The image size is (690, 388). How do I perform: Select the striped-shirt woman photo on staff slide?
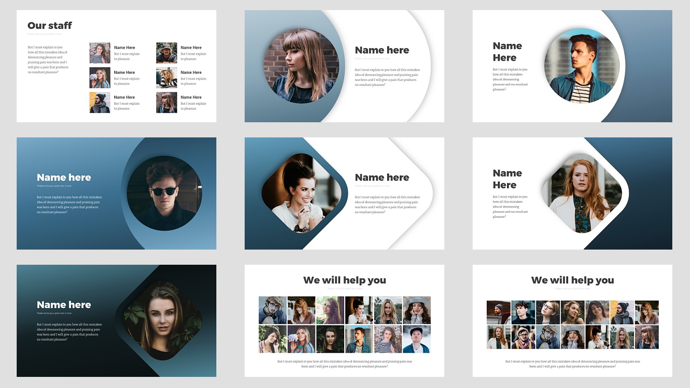tap(100, 53)
